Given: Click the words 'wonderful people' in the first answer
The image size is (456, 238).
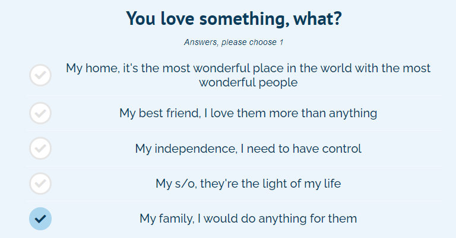Looking at the screenshot, I should 248,83.
